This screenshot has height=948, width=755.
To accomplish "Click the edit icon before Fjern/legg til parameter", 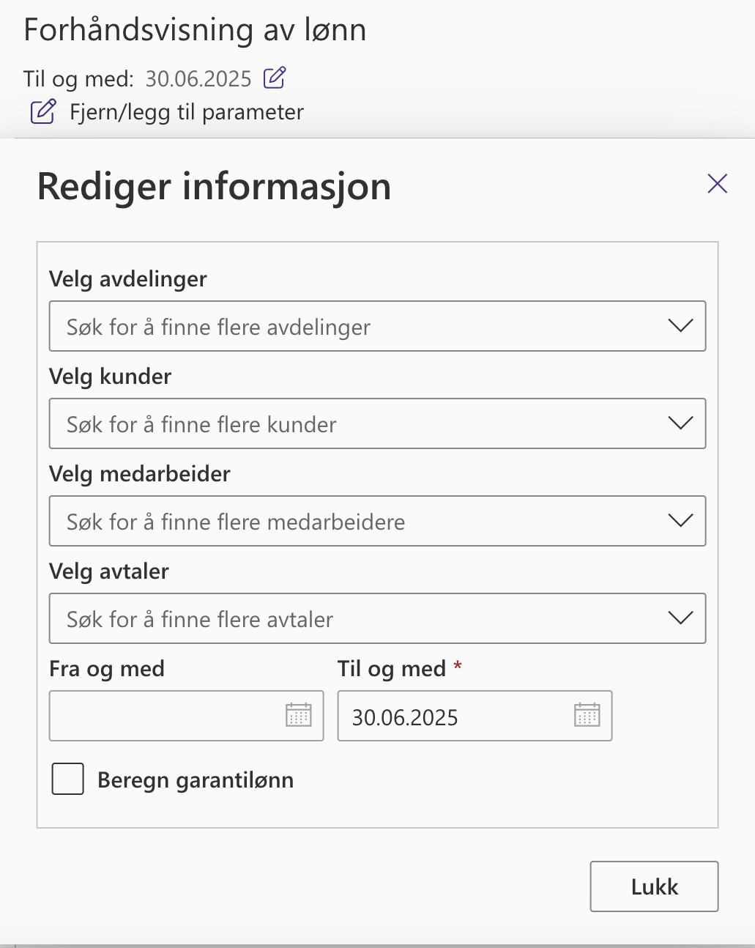I will tap(43, 111).
